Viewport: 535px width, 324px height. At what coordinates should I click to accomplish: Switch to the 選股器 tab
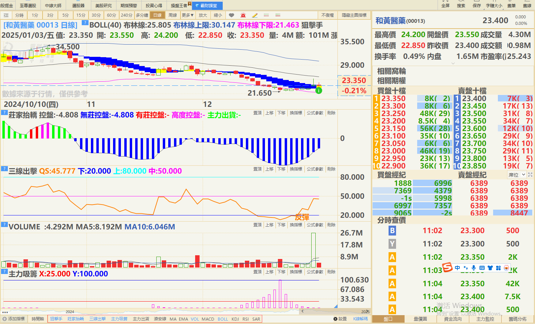tap(78, 5)
